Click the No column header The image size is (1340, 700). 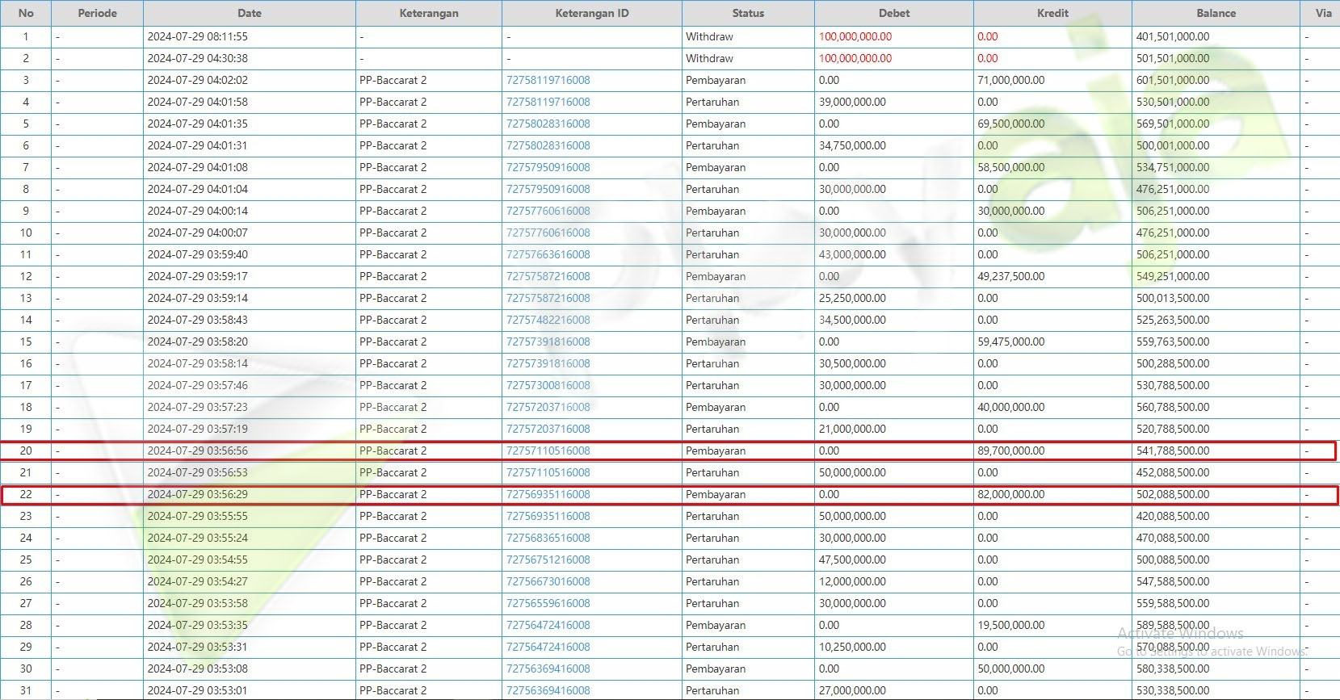[26, 13]
